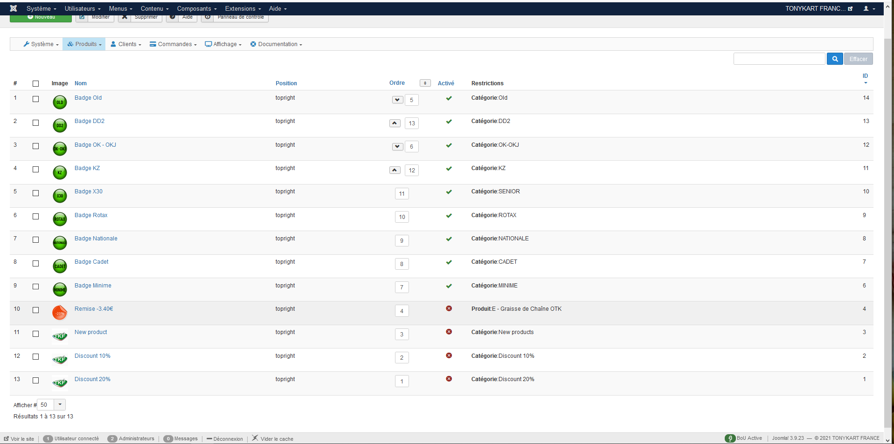The height and width of the screenshot is (444, 894).
Task: Check the box for Discount 10%
Action: point(35,356)
